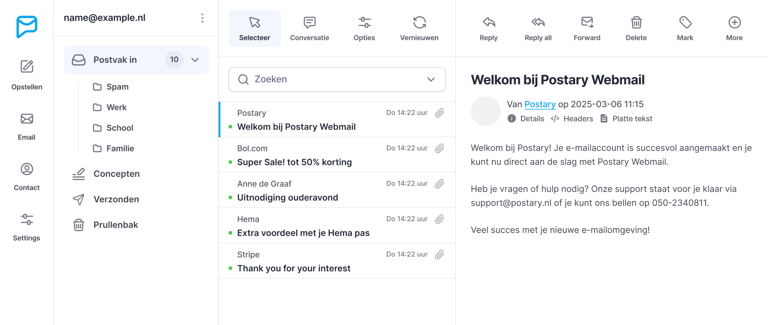Click the Zoeken search field
Screen dimensions: 768x325
click(x=328, y=79)
